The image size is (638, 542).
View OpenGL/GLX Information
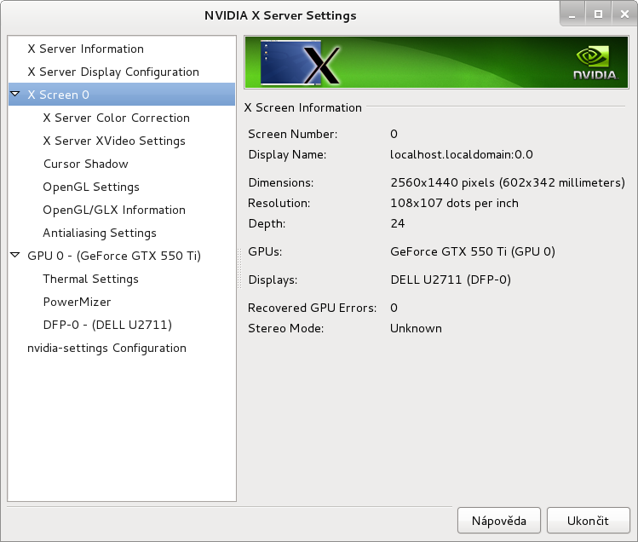click(114, 210)
